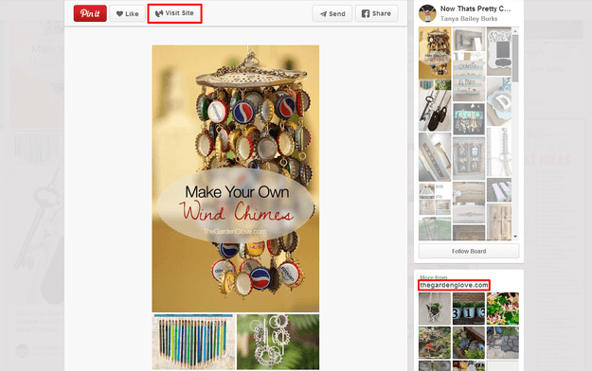Viewport: 592px width, 371px height.
Task: Like this pin with the heart button
Action: [127, 13]
